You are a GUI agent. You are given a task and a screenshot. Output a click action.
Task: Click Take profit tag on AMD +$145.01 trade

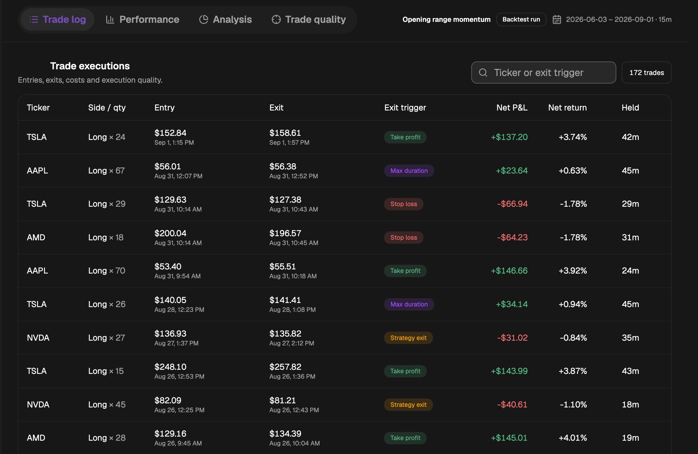click(405, 438)
